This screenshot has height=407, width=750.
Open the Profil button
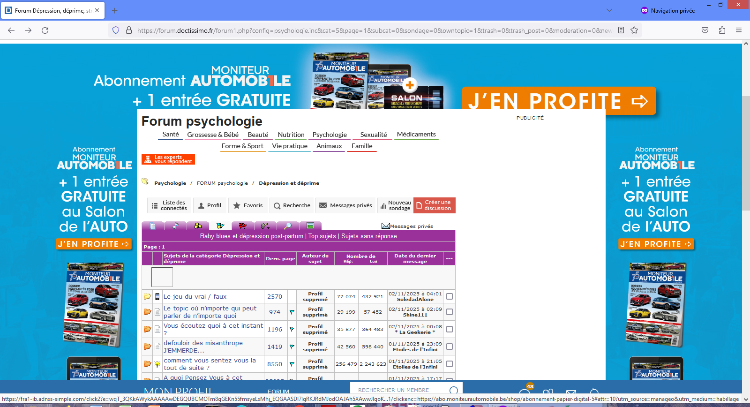coord(210,205)
